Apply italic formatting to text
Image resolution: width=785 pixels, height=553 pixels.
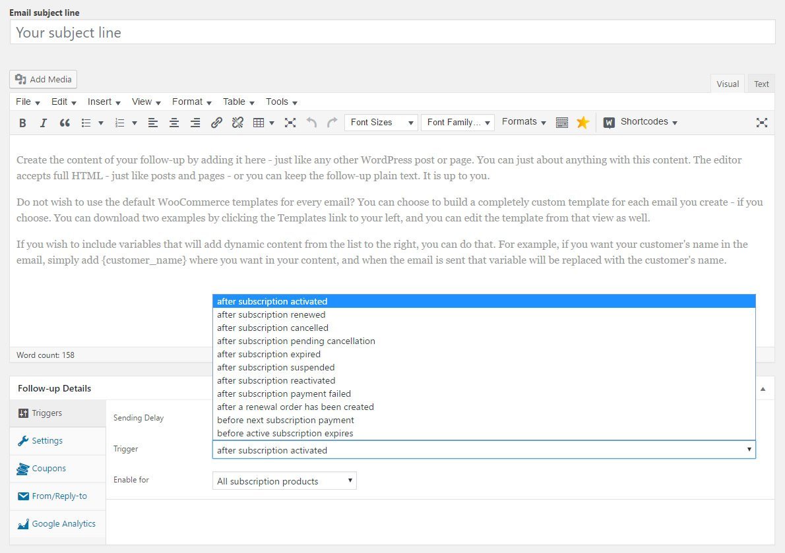tap(44, 123)
